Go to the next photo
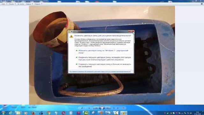Viewport: 204px width, 115px height. [108, 108]
